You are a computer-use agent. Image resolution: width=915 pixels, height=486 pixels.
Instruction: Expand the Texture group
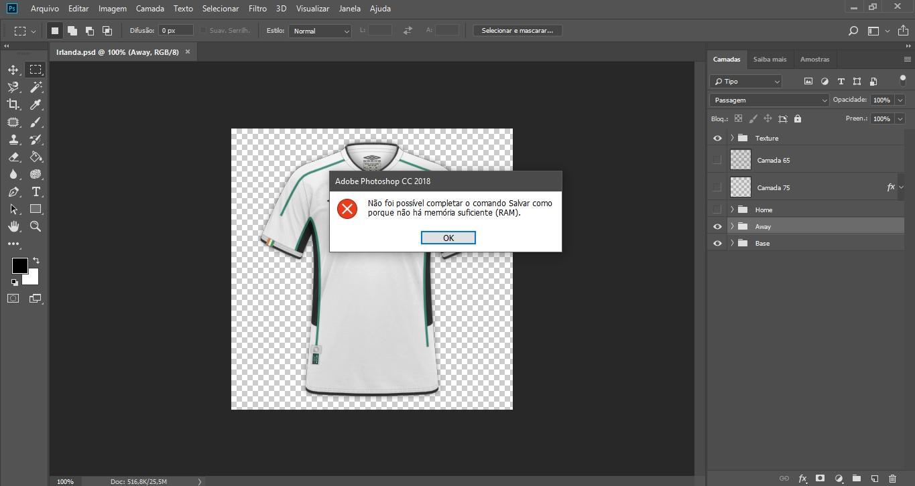coord(732,138)
